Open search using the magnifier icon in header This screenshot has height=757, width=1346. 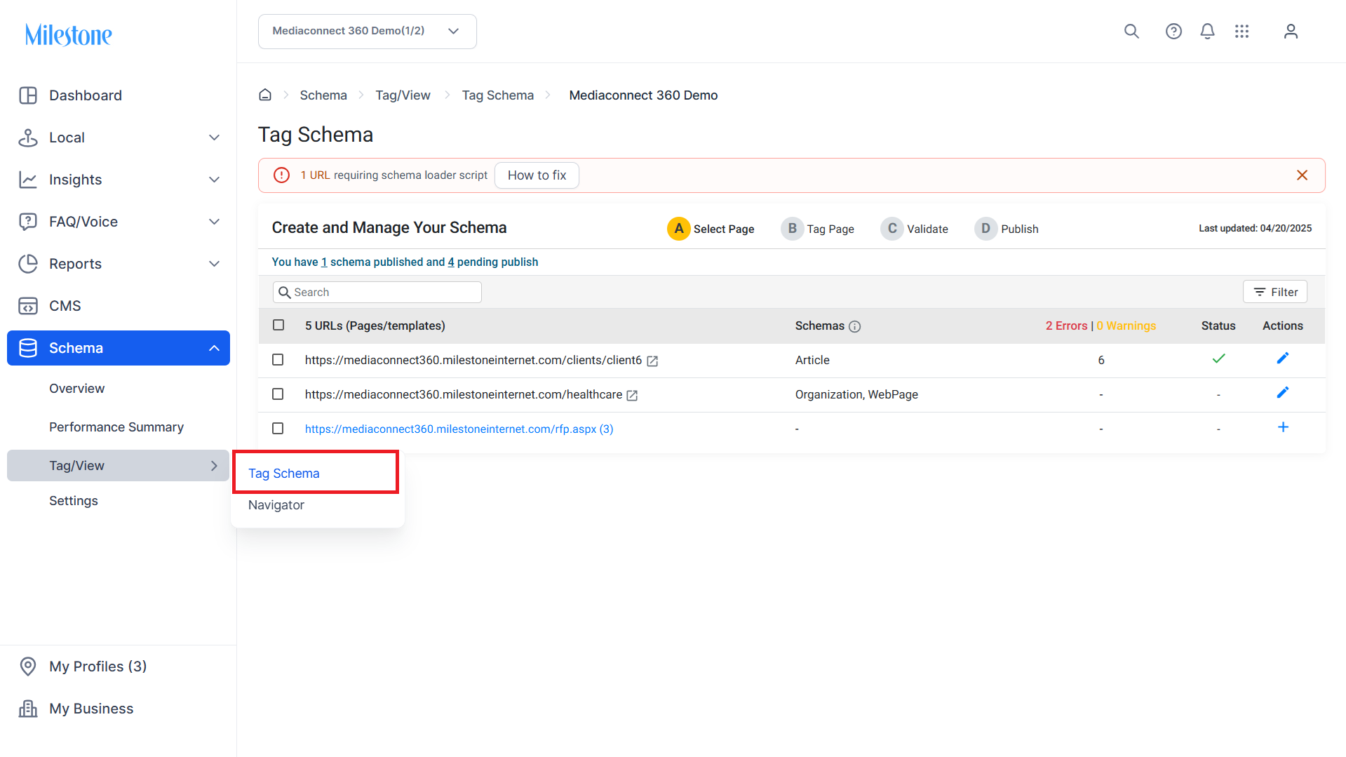click(x=1131, y=32)
